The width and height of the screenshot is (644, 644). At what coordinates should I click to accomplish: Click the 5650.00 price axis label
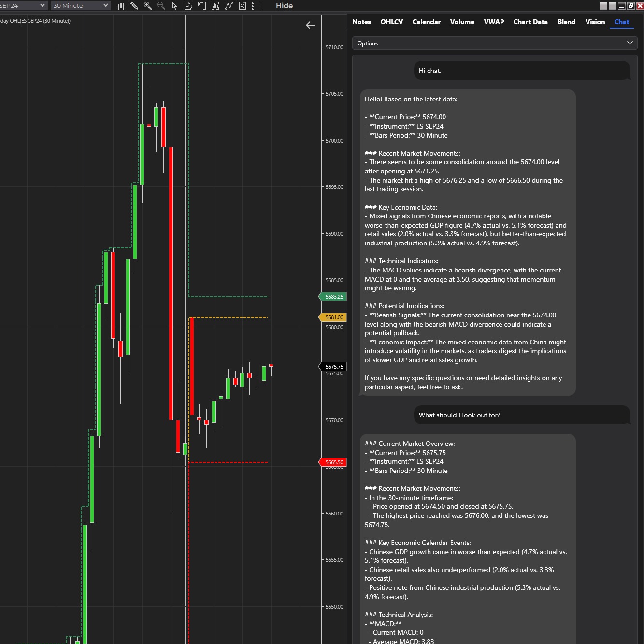pos(334,607)
